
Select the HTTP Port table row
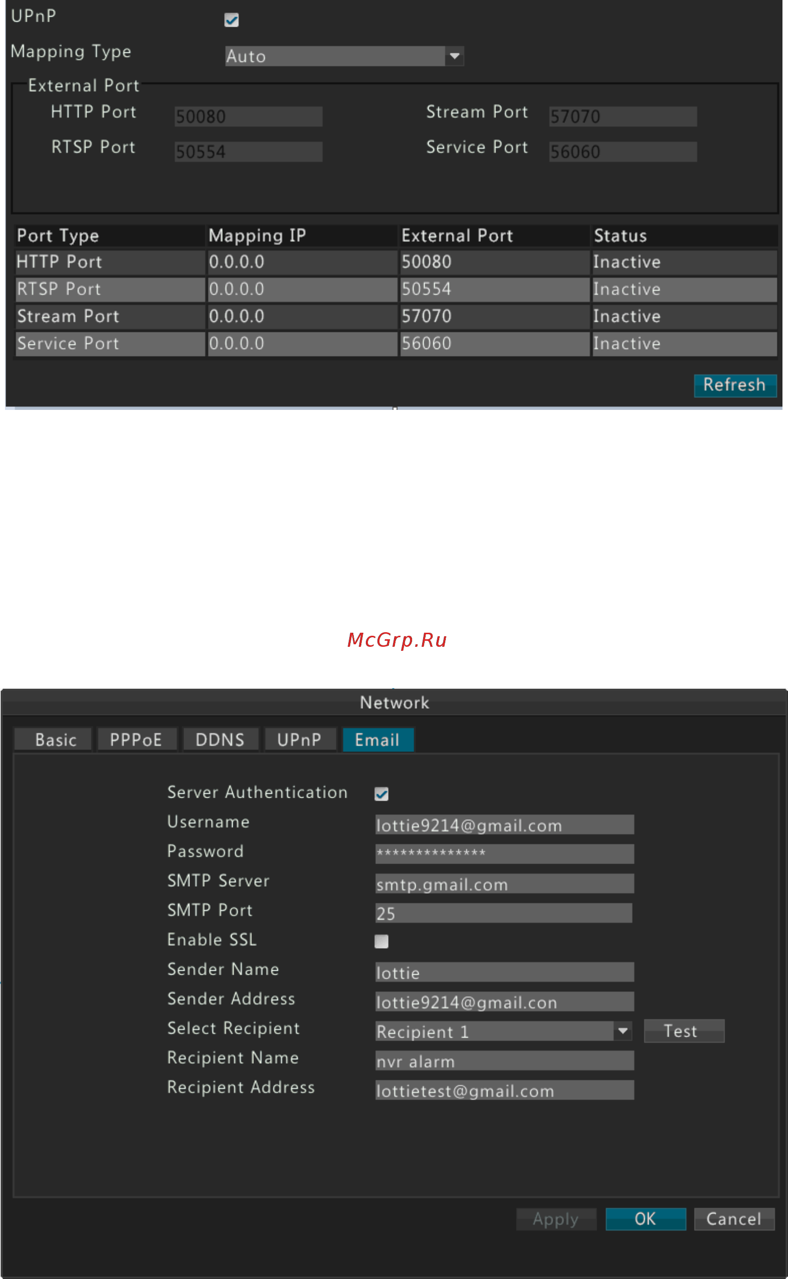396,262
